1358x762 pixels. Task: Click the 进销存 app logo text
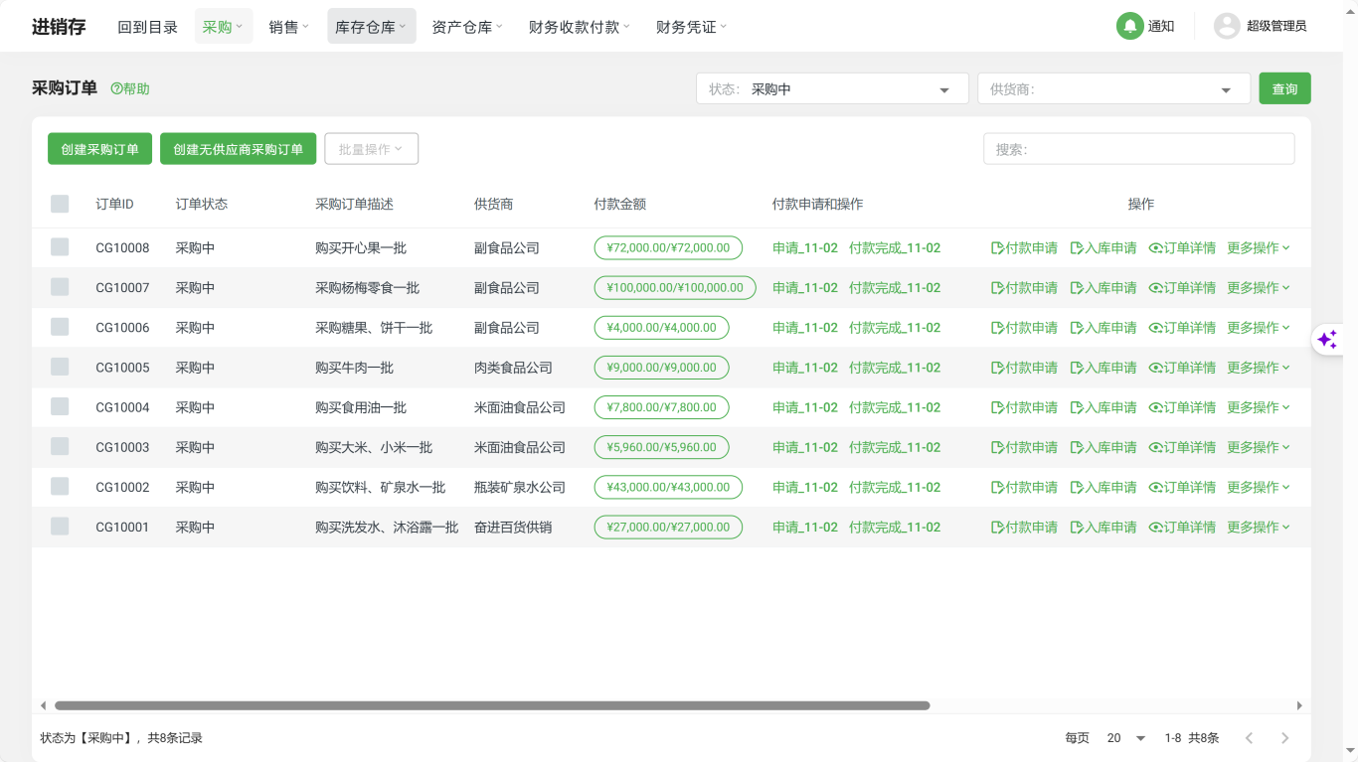click(59, 27)
